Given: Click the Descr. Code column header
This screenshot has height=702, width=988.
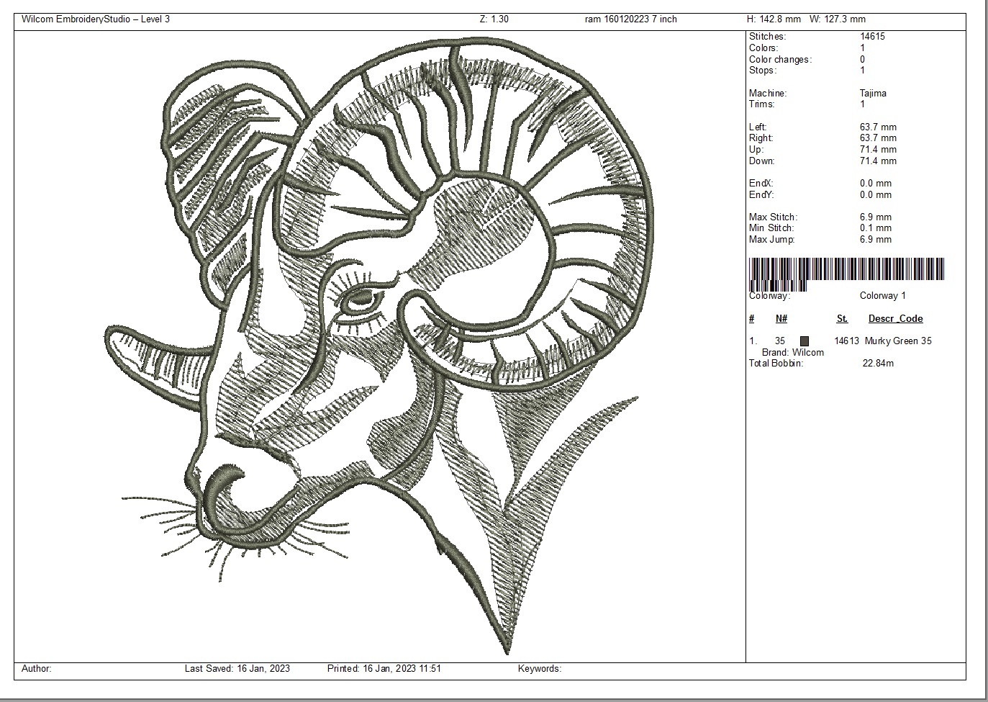Looking at the screenshot, I should point(895,319).
